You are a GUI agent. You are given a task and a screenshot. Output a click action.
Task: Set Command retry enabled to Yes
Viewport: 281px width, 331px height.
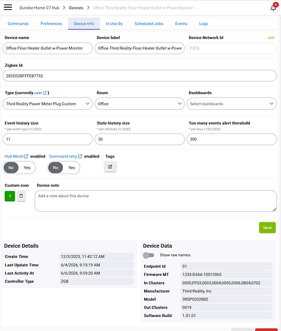coord(71,167)
